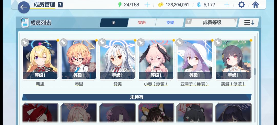Tap the blue gem currency icon
277x125 pixels.
click(x=199, y=5)
